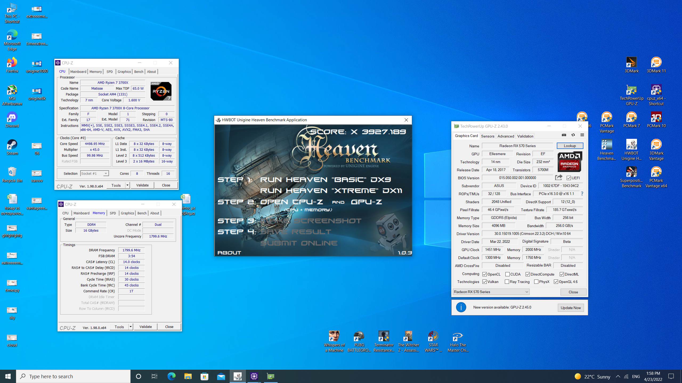Open cpuz_x64 shortcut on desktop
682x383 pixels.
point(656,95)
